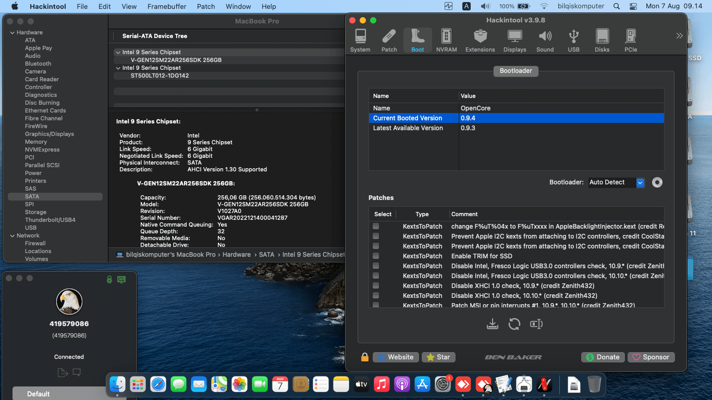Image resolution: width=712 pixels, height=400 pixels.
Task: Click the download bootloader icon
Action: (493, 324)
